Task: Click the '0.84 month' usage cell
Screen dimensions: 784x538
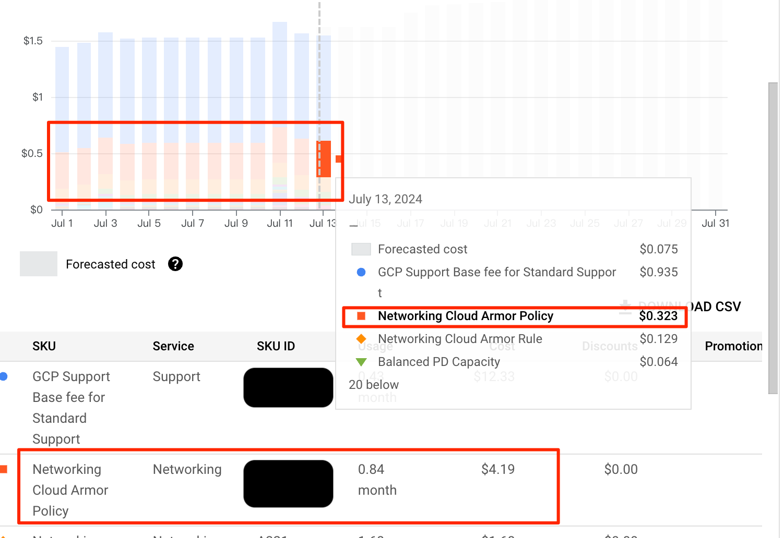Action: pyautogui.click(x=377, y=480)
